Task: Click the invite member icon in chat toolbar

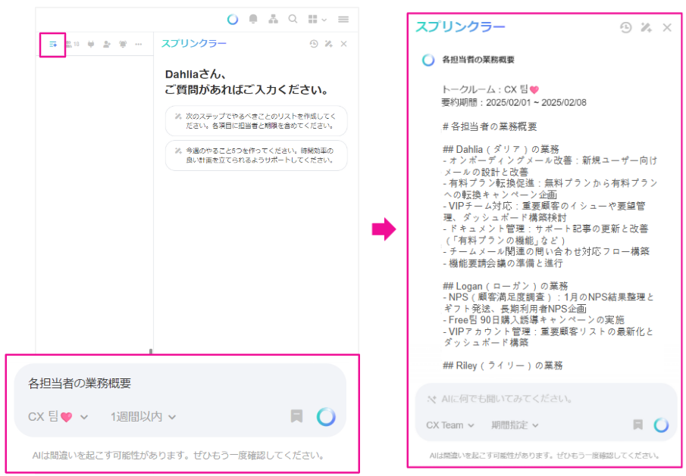Action: click(x=107, y=44)
